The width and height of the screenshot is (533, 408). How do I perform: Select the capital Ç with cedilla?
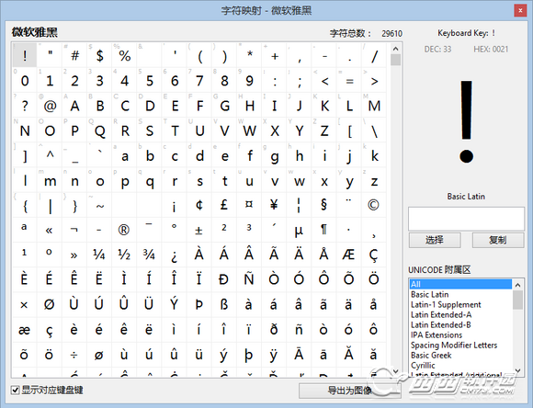373,255
